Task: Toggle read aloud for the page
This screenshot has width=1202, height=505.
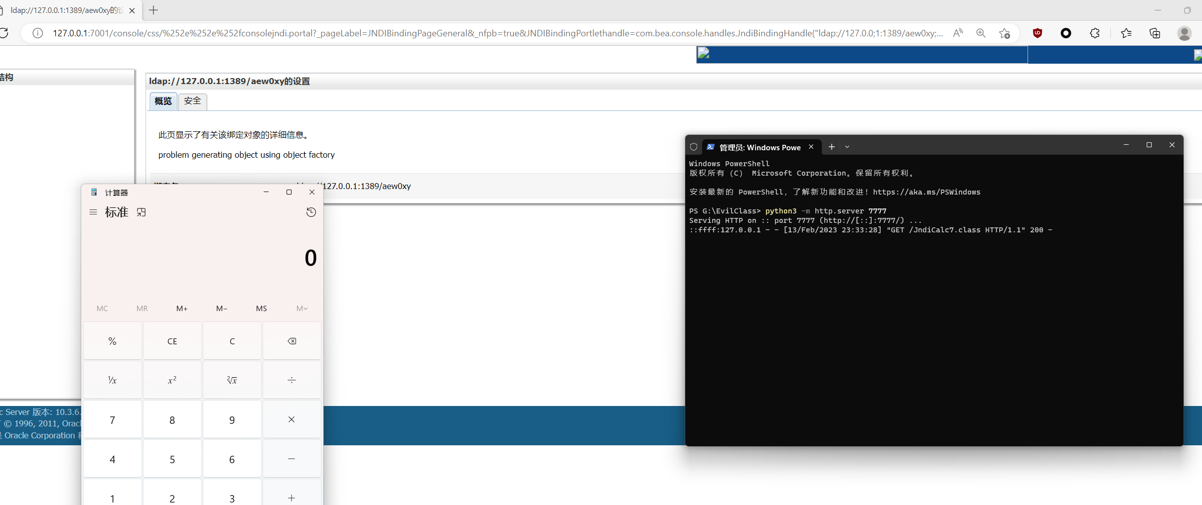Action: pyautogui.click(x=958, y=33)
